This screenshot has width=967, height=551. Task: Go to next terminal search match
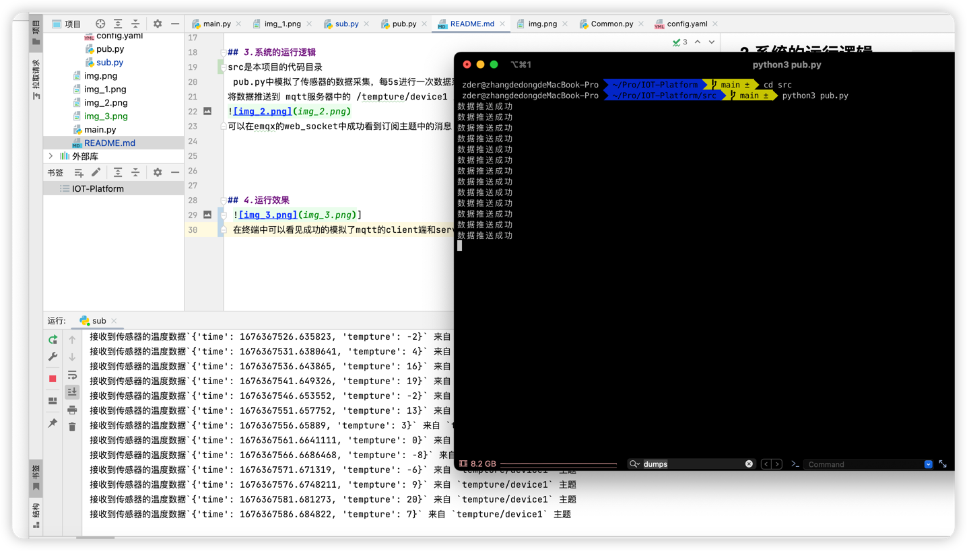(777, 464)
